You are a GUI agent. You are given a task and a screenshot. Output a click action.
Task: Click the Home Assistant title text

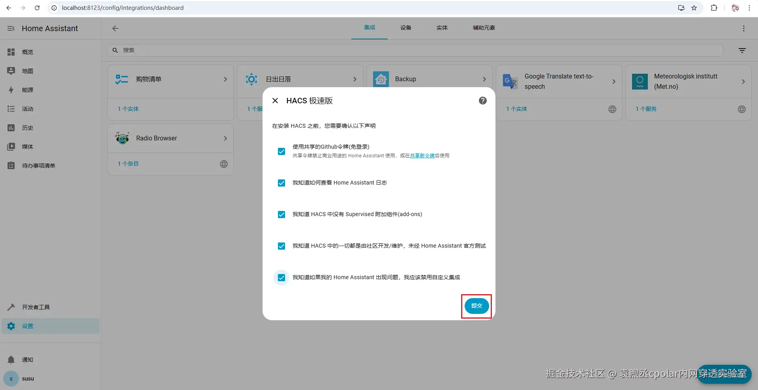tap(50, 28)
